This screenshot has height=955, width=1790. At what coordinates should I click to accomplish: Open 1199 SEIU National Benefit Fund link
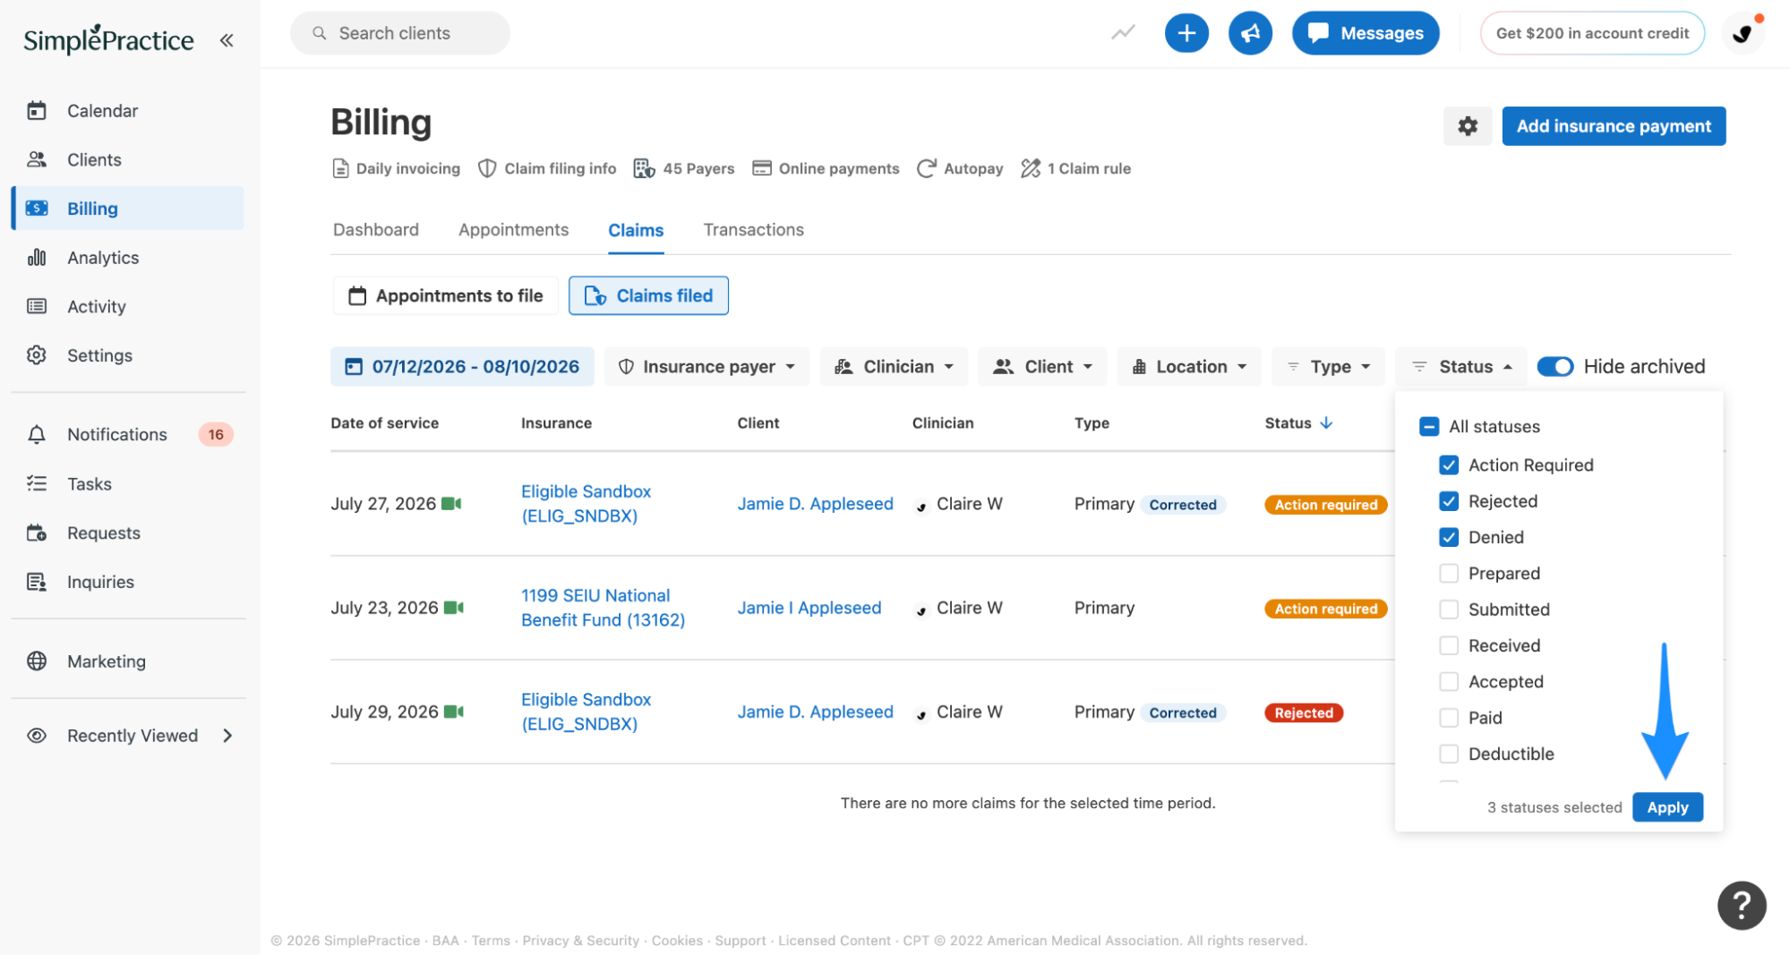coord(603,608)
